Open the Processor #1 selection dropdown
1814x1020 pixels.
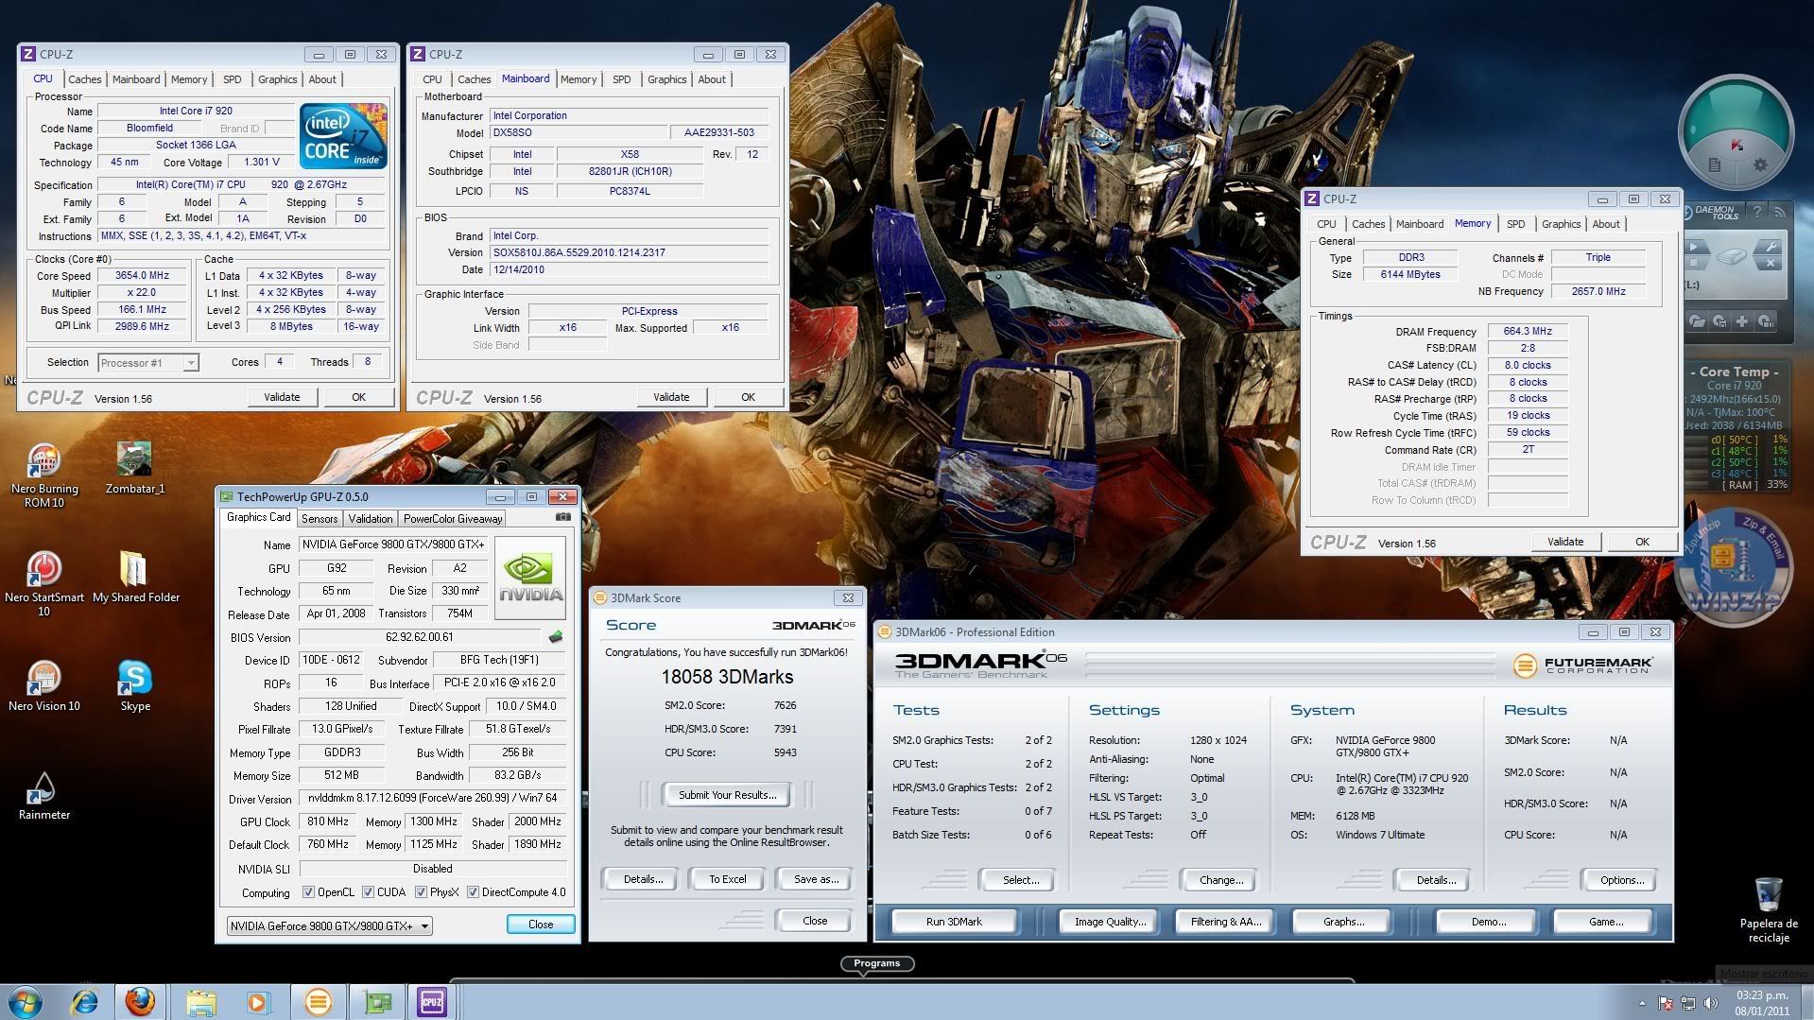pos(148,363)
